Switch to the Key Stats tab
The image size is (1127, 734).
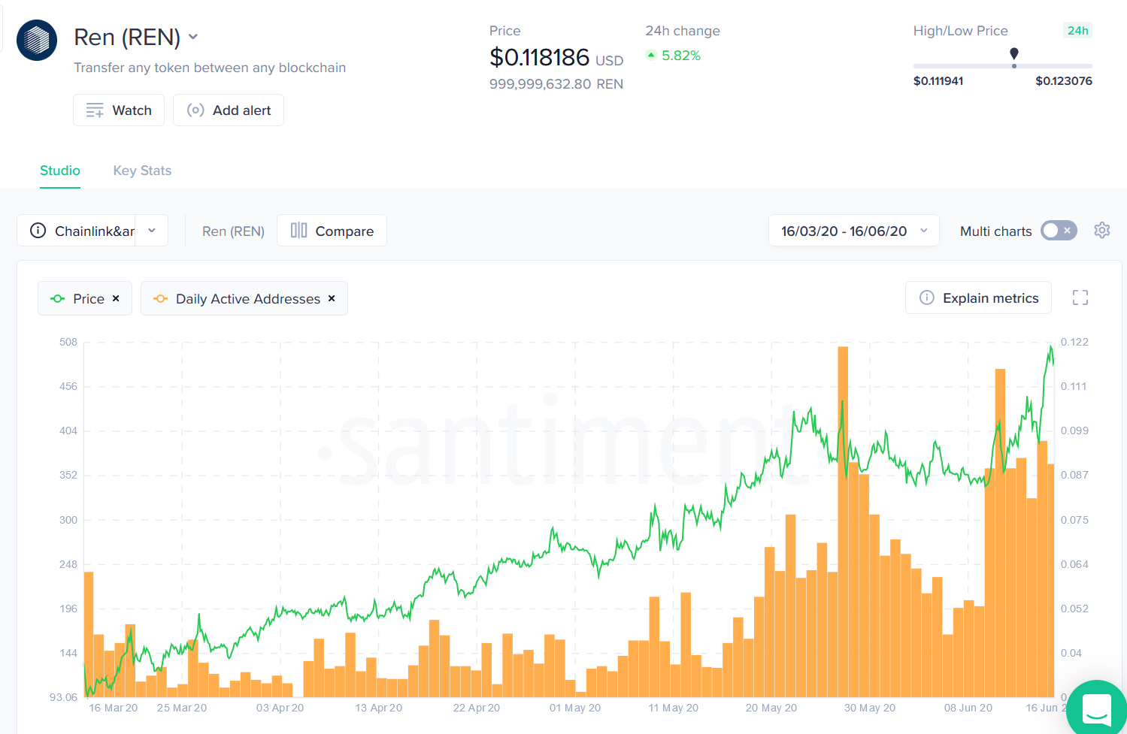pos(142,171)
